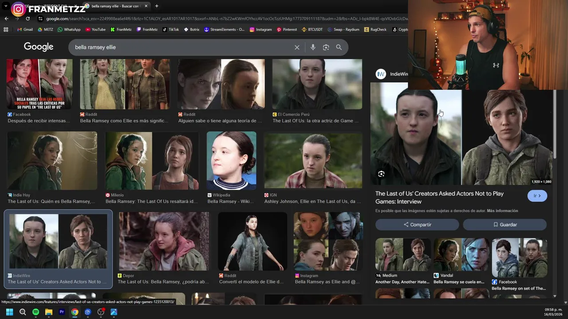Open the 'The Last of Us' Creators' article title
This screenshot has width=568, height=319.
(439, 197)
